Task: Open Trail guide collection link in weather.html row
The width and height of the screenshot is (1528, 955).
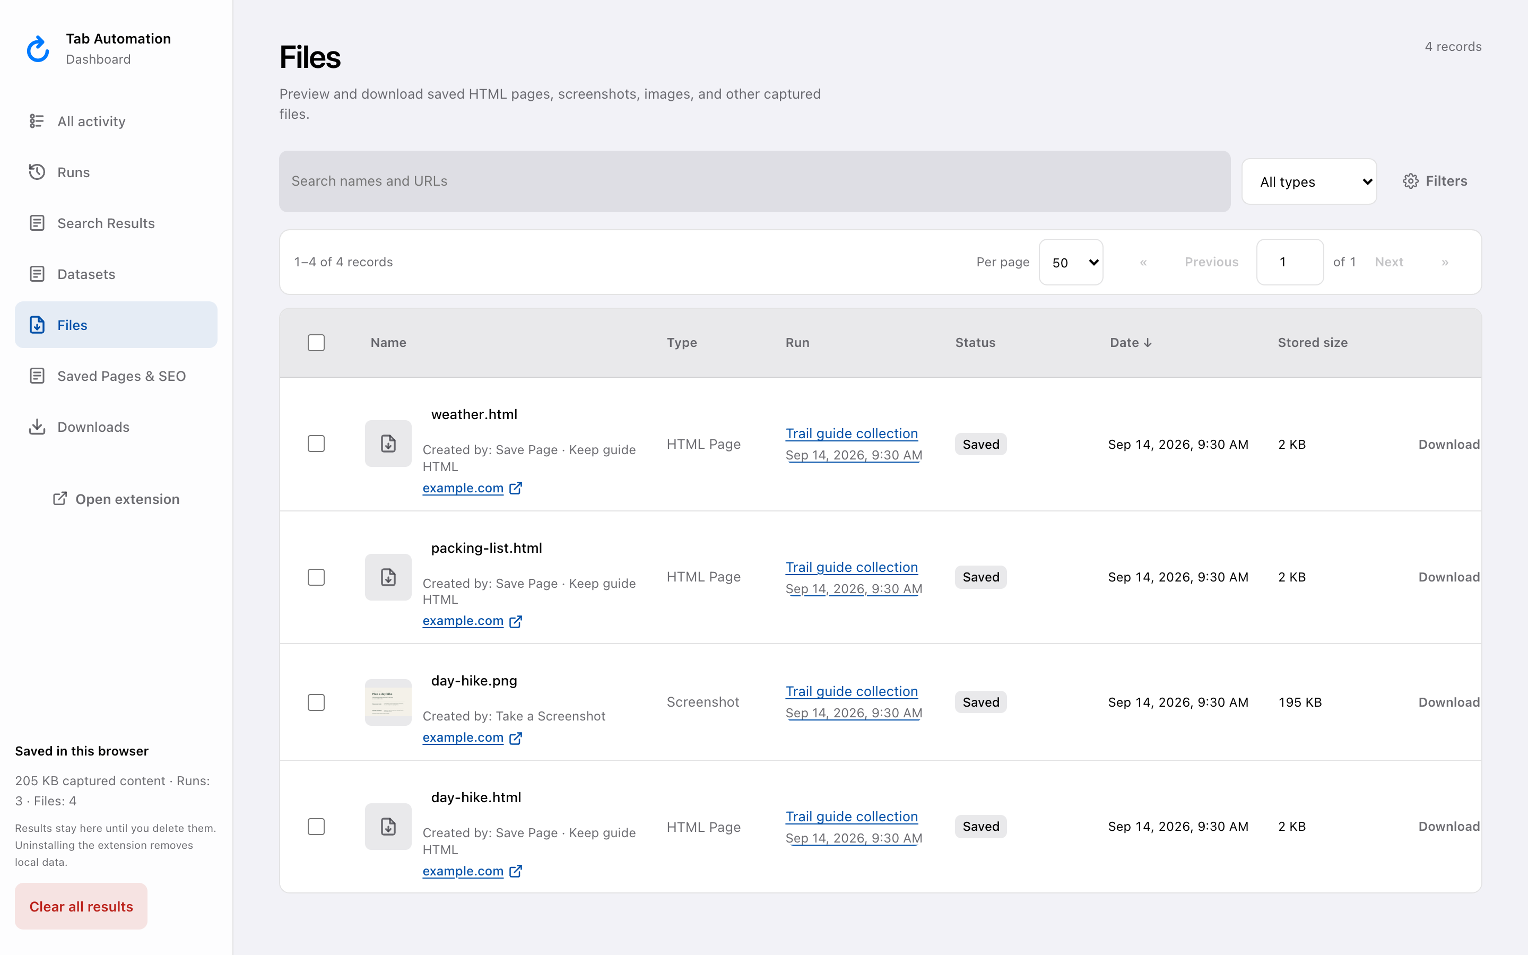Action: 852,433
